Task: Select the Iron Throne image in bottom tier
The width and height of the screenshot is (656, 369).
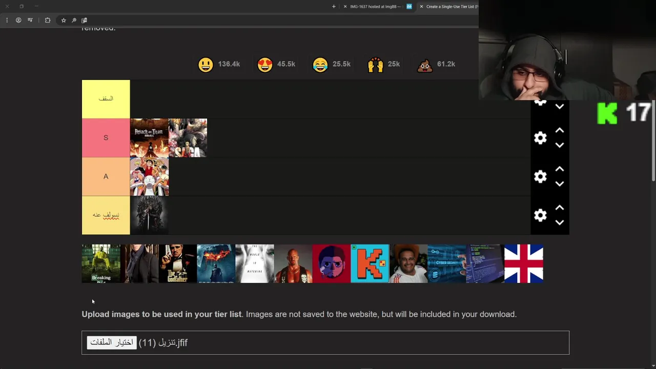Action: tap(149, 215)
